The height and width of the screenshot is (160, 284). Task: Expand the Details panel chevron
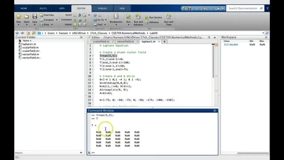(81, 153)
